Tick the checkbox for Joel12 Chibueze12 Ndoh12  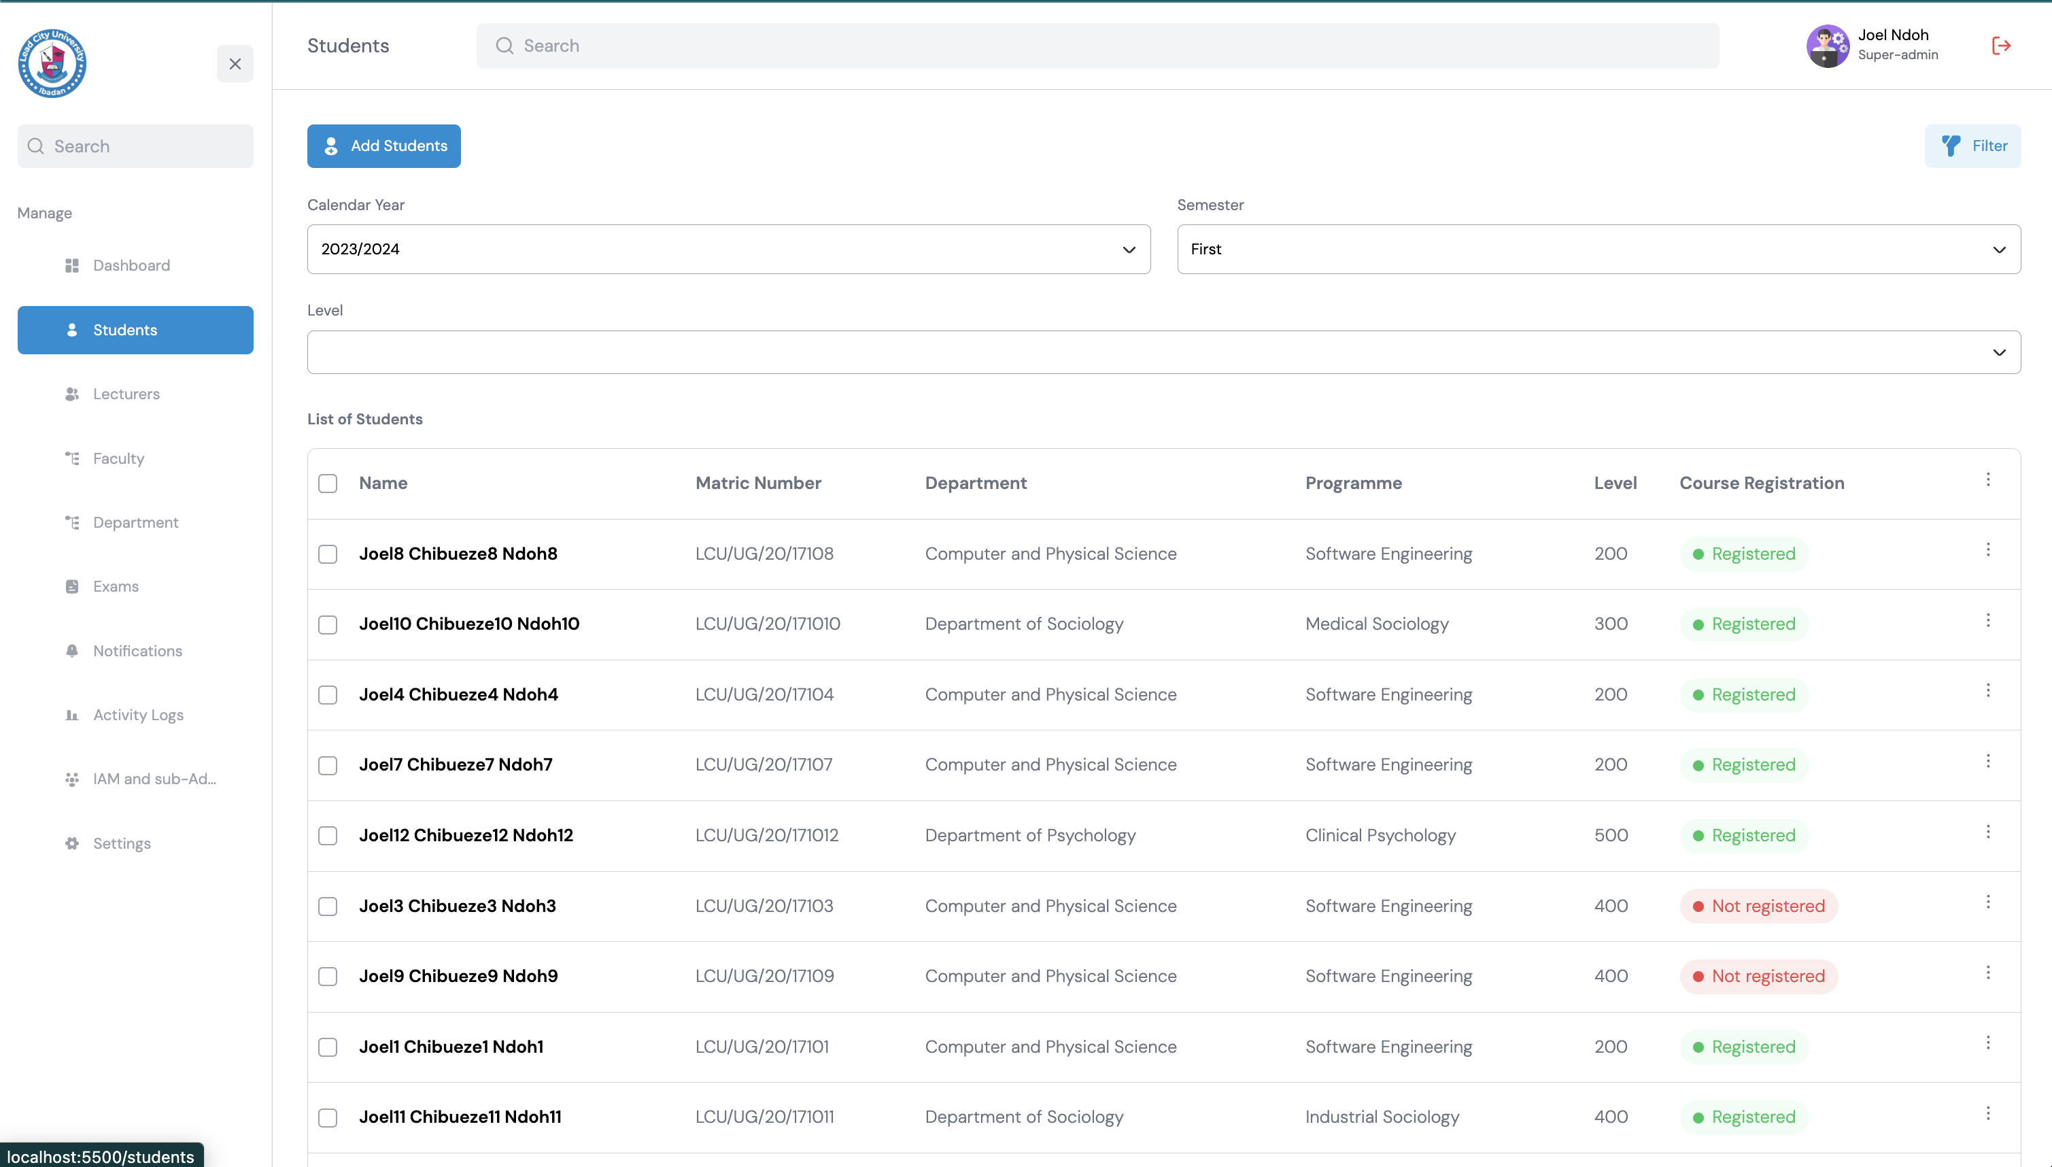[328, 836]
